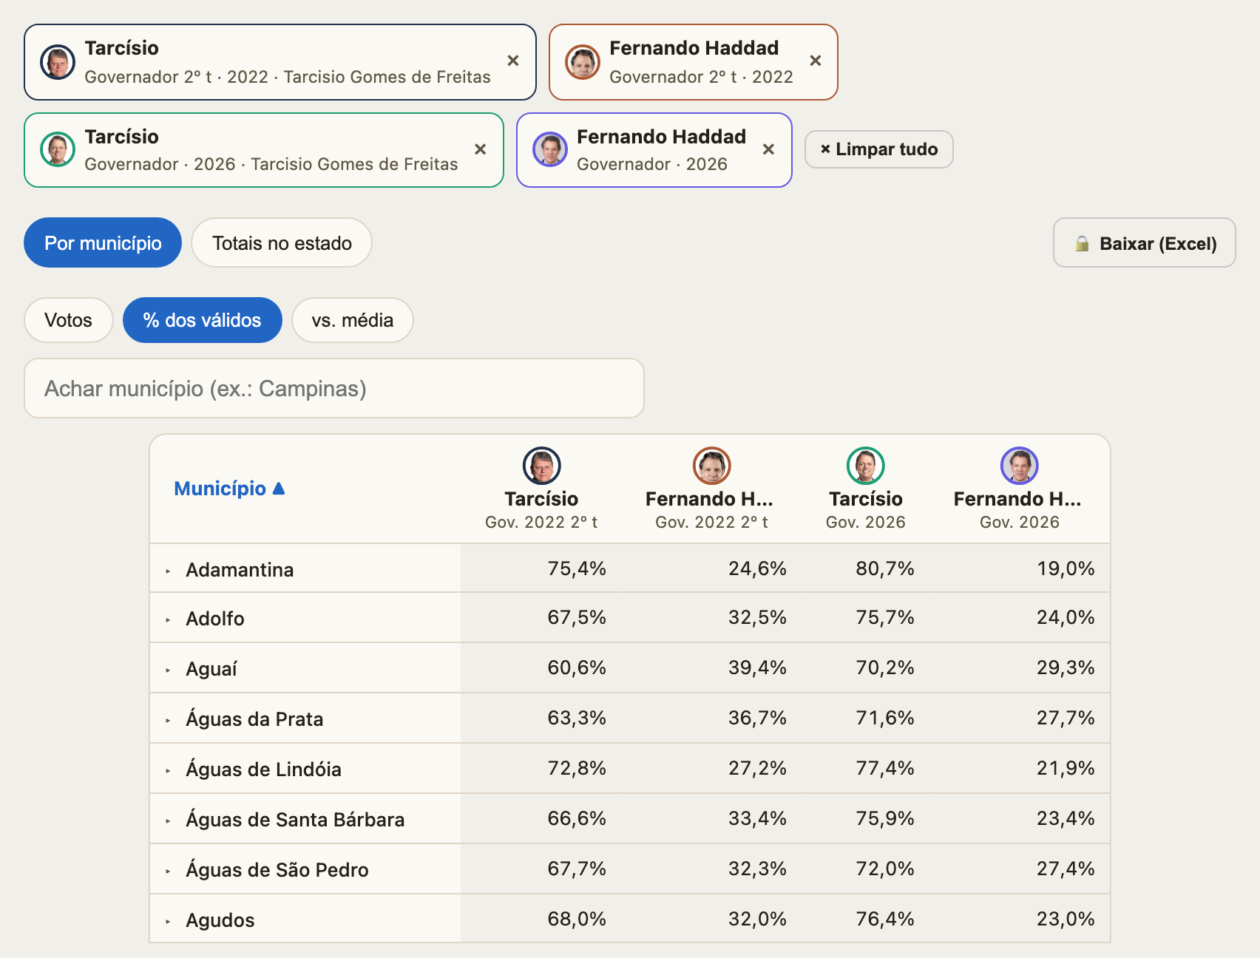Click the 23,0% value in Agudos row
Image resolution: width=1260 pixels, height=958 pixels.
coord(1065,918)
